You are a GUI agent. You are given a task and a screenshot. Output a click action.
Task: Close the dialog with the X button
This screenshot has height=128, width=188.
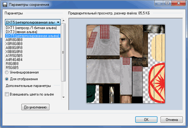[179, 3]
